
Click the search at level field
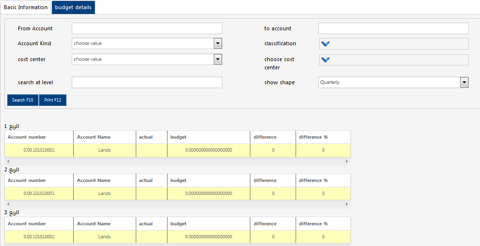coord(147,82)
